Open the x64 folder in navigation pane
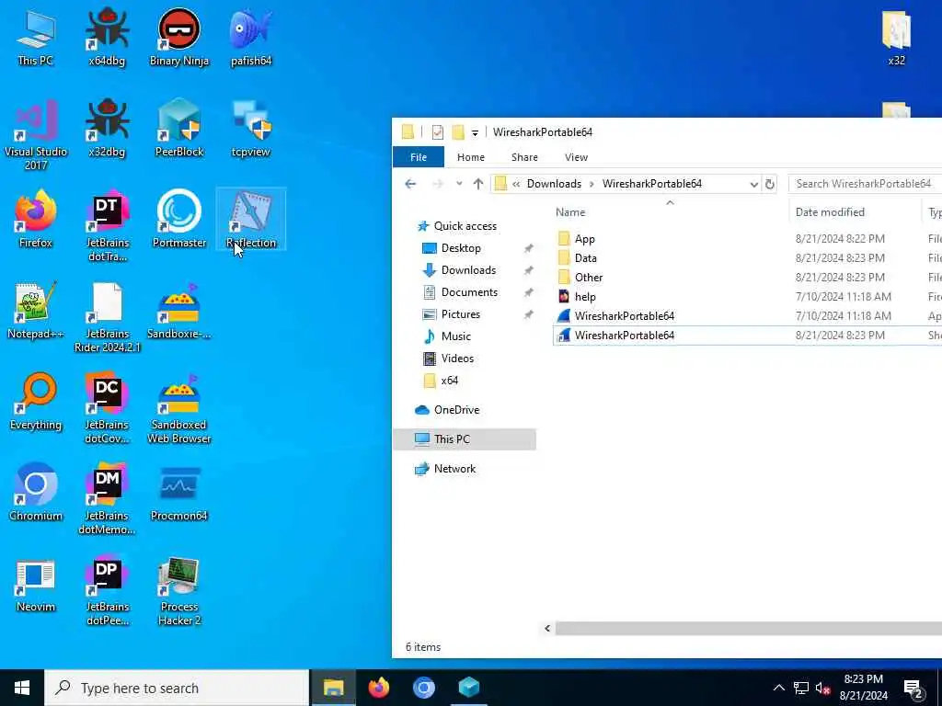The width and height of the screenshot is (942, 706). (449, 381)
